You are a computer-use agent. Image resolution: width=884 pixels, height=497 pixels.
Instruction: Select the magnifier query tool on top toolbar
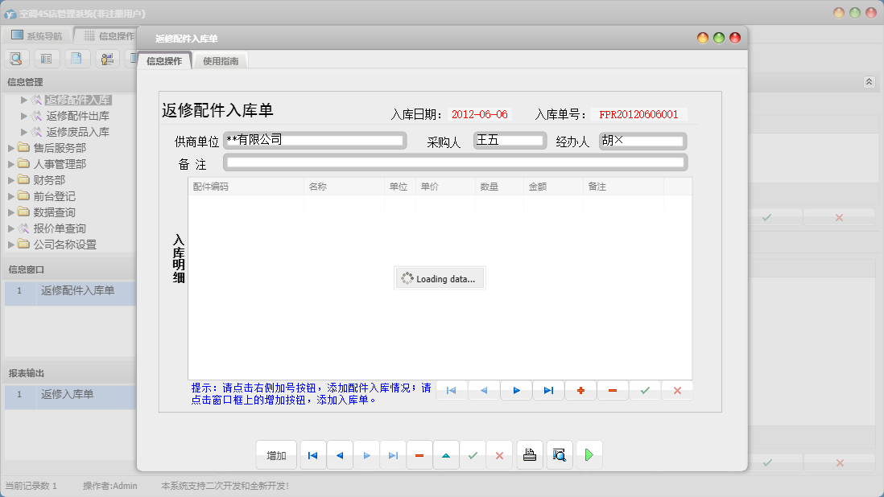pos(16,58)
